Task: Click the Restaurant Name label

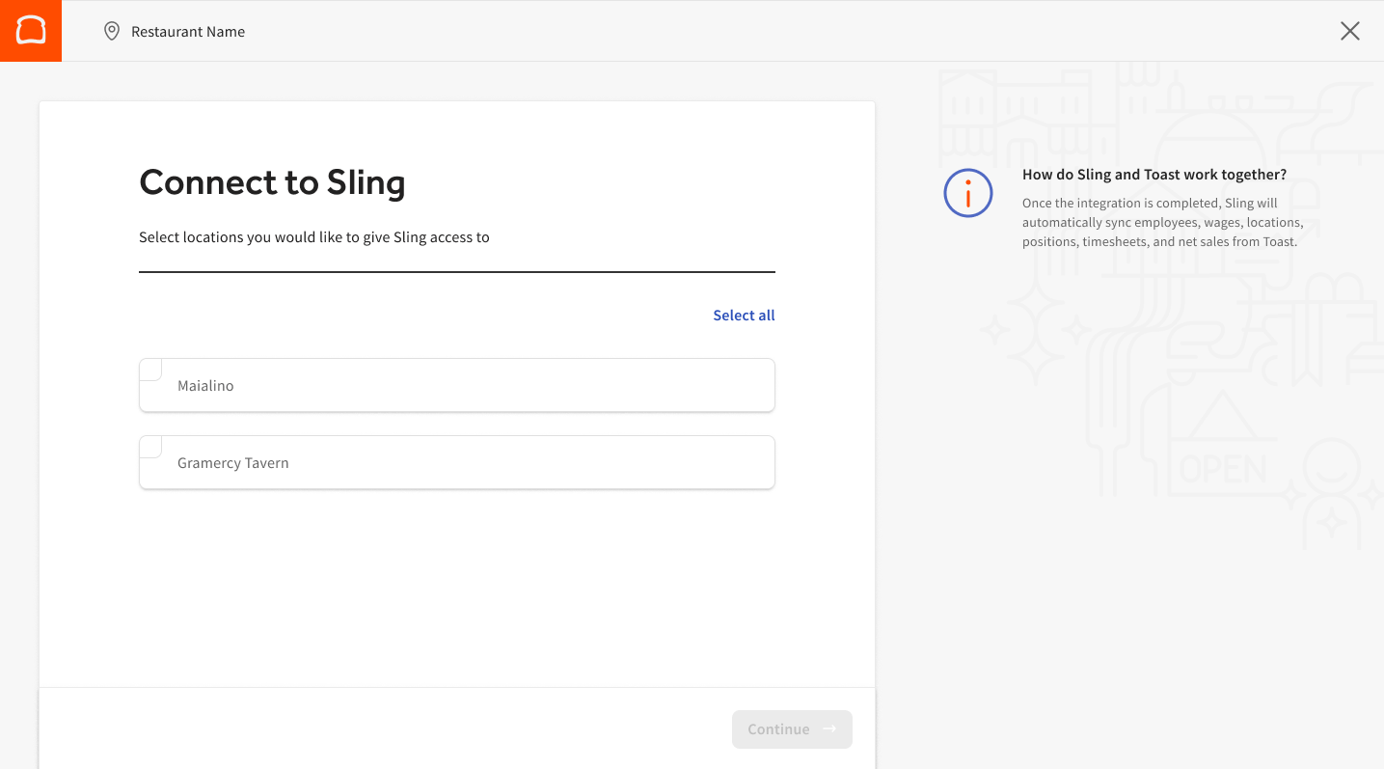Action: point(188,32)
